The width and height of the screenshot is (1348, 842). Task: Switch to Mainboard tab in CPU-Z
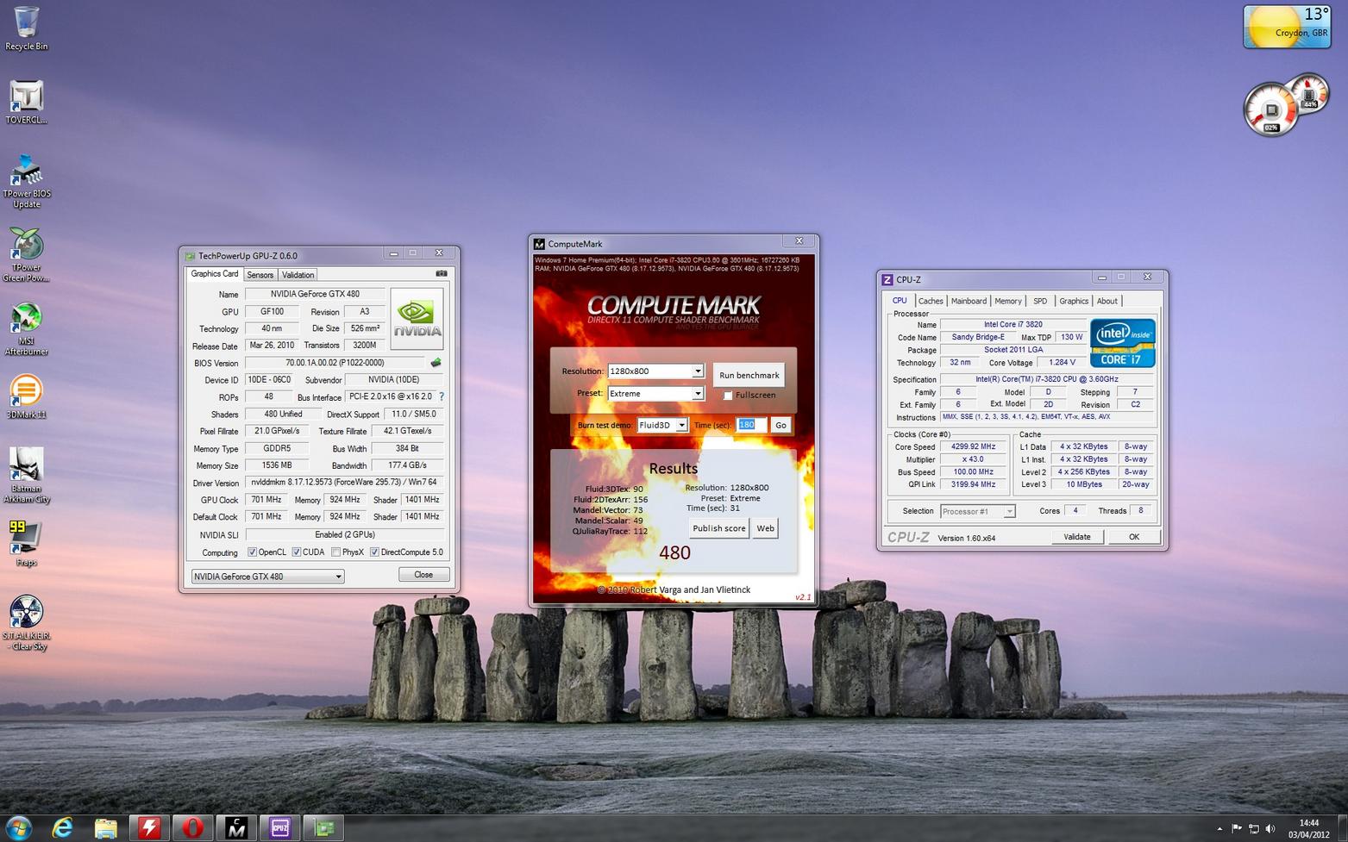[969, 301]
